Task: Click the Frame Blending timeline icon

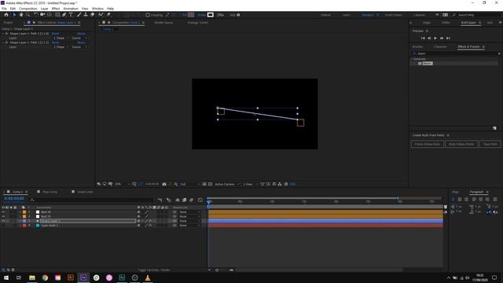Action: (185, 200)
